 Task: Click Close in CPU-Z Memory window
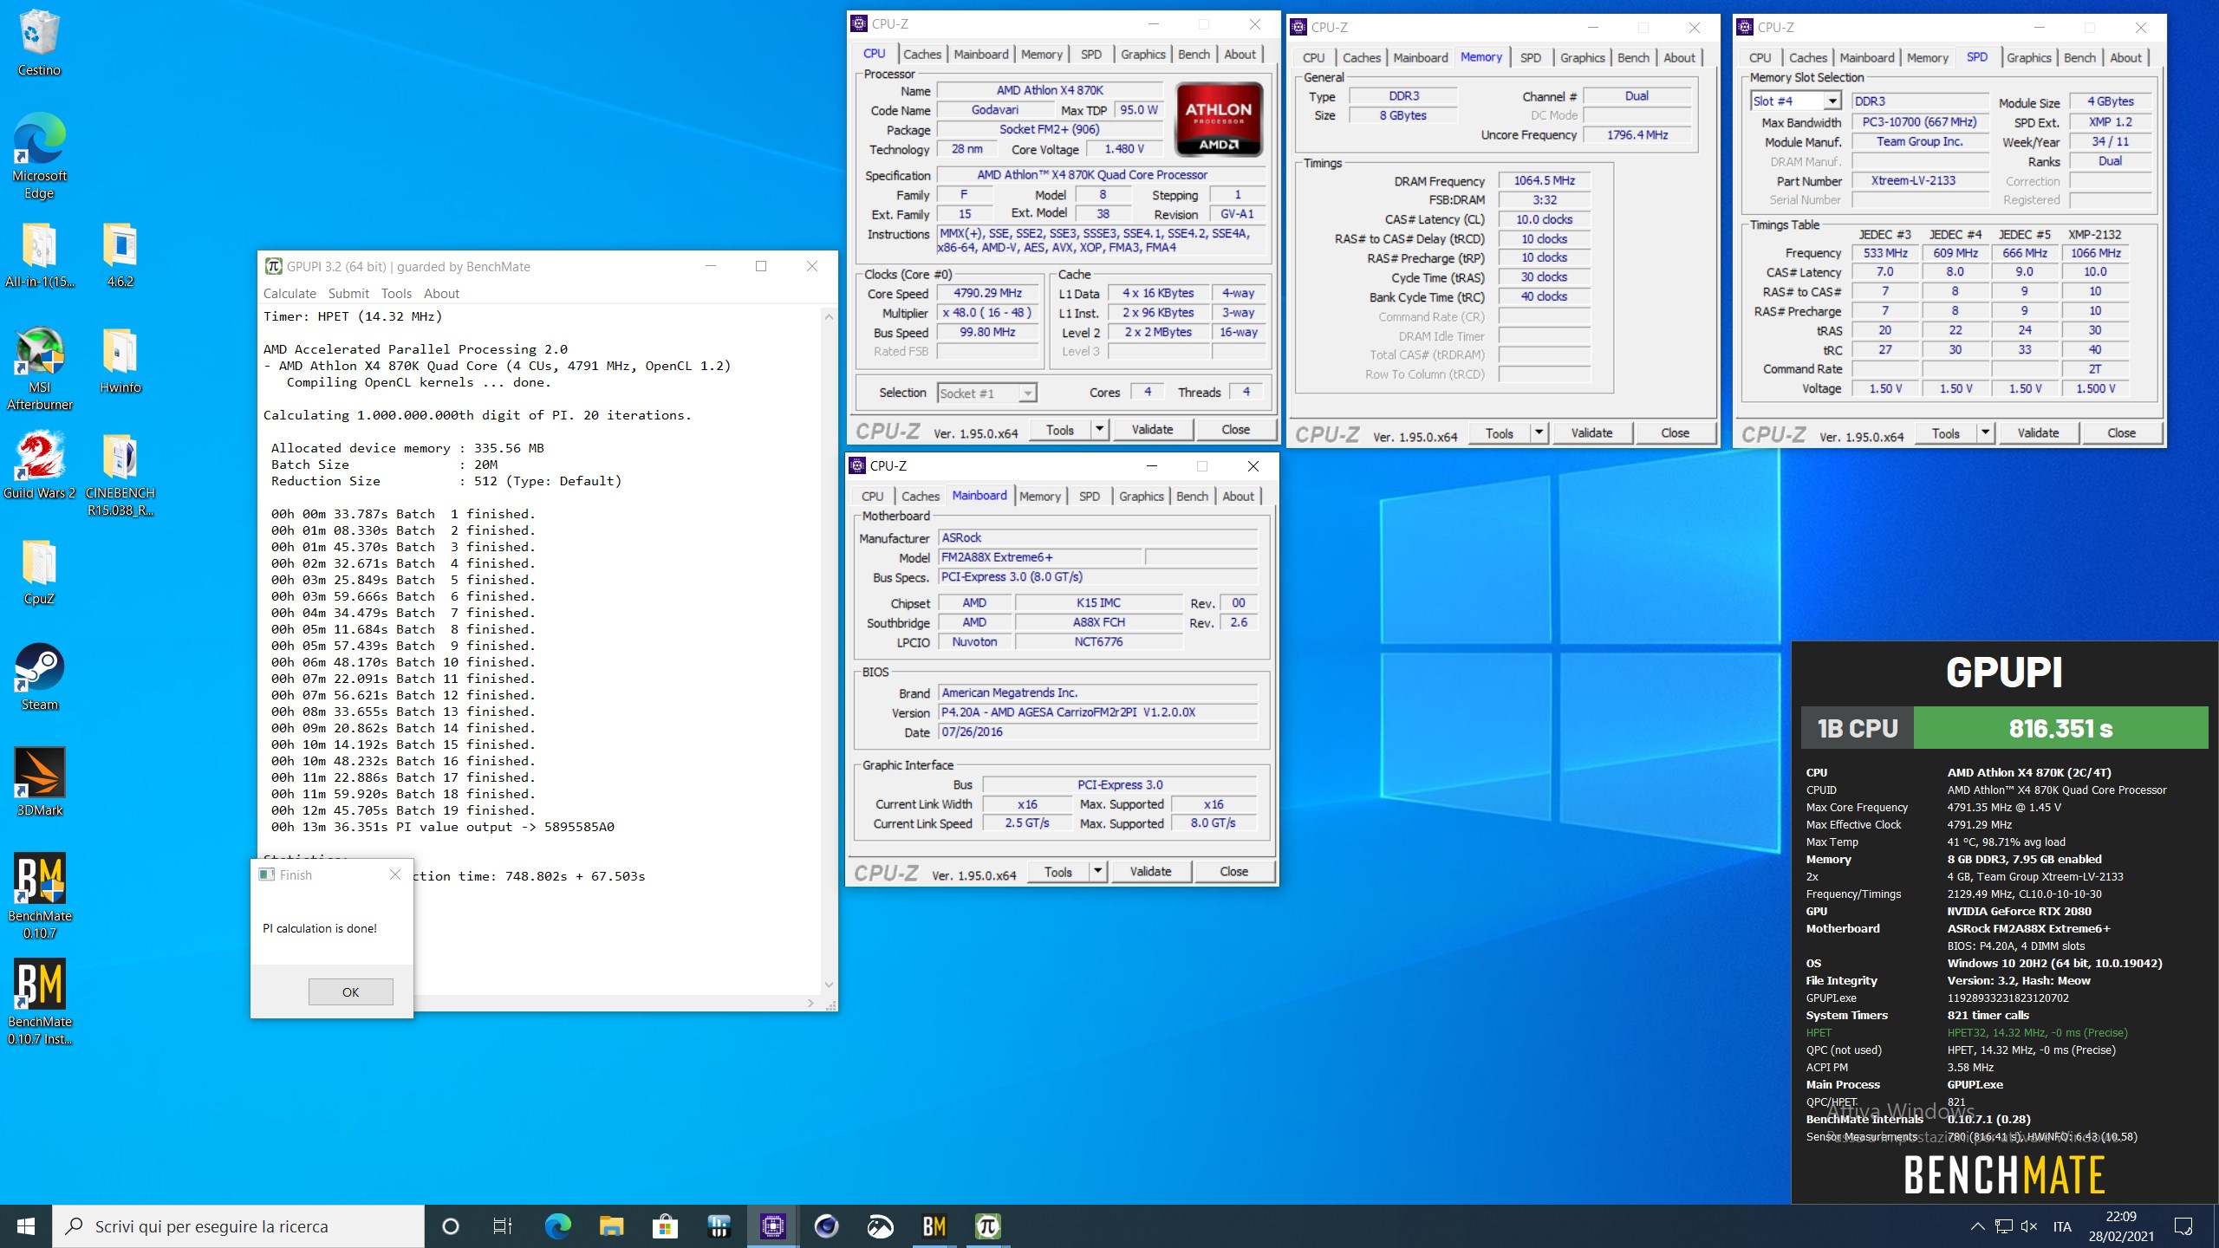(1675, 433)
